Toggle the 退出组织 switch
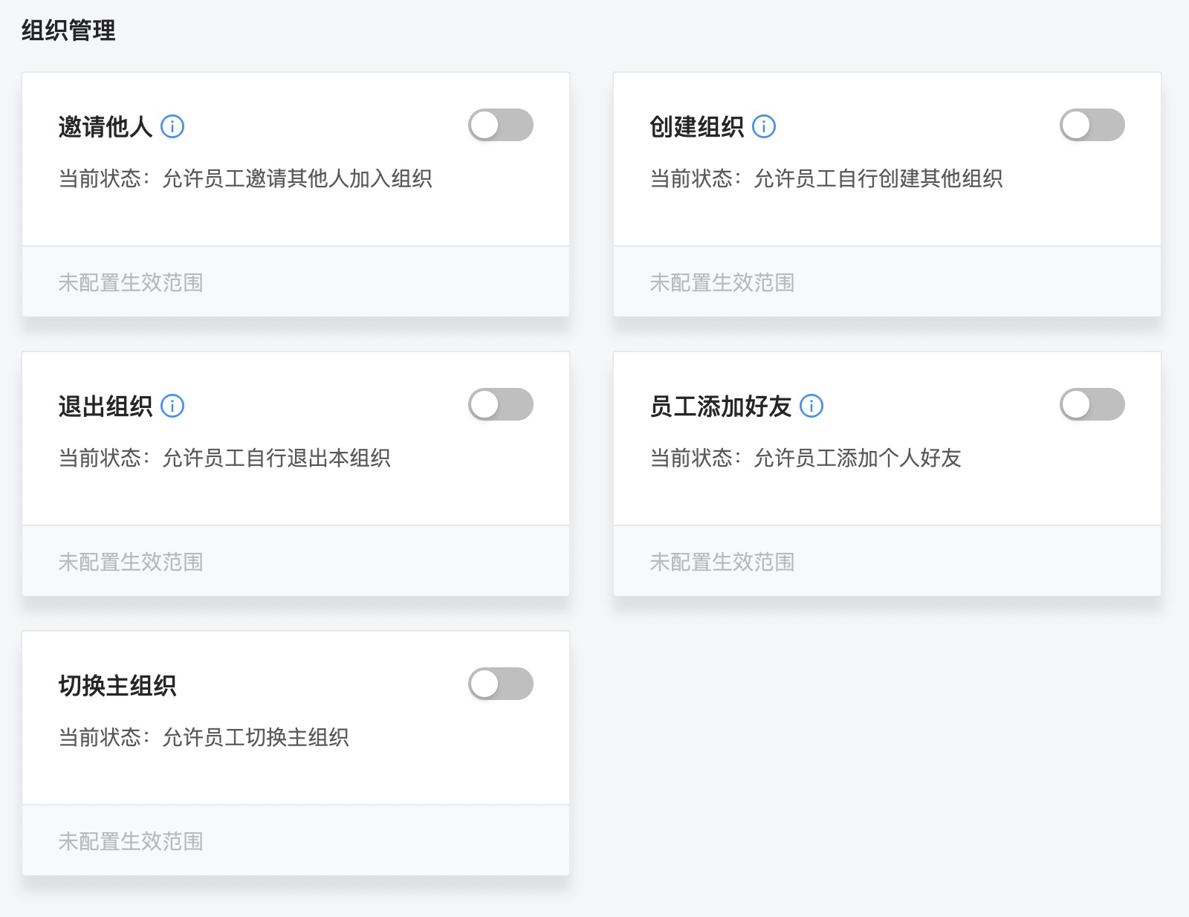 click(x=501, y=404)
